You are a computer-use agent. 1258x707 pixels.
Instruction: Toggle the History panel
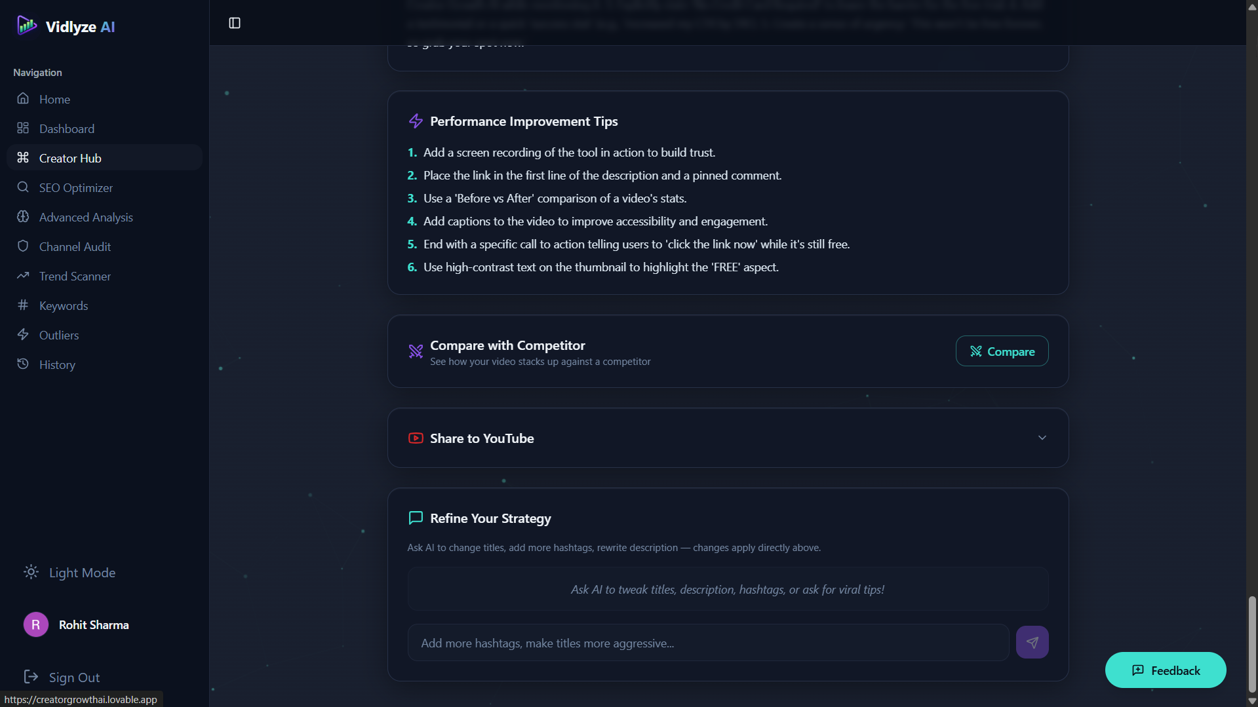click(x=56, y=364)
